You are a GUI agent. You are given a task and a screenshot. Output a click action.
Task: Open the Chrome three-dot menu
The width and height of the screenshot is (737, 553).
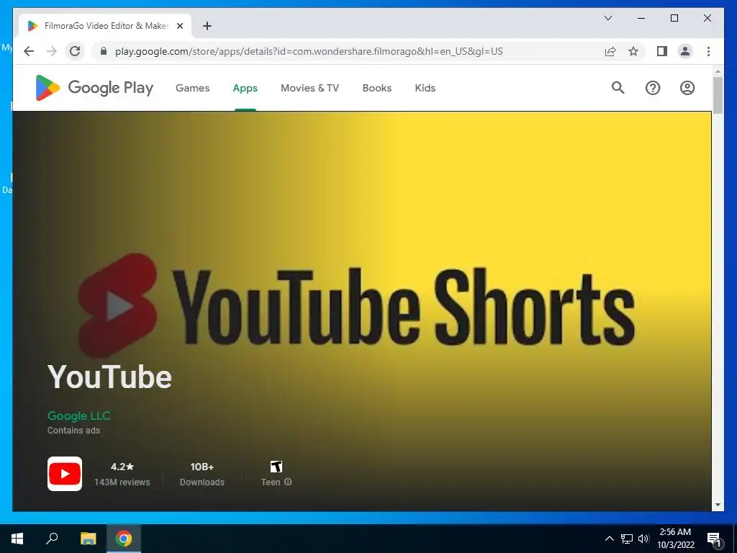pyautogui.click(x=708, y=51)
